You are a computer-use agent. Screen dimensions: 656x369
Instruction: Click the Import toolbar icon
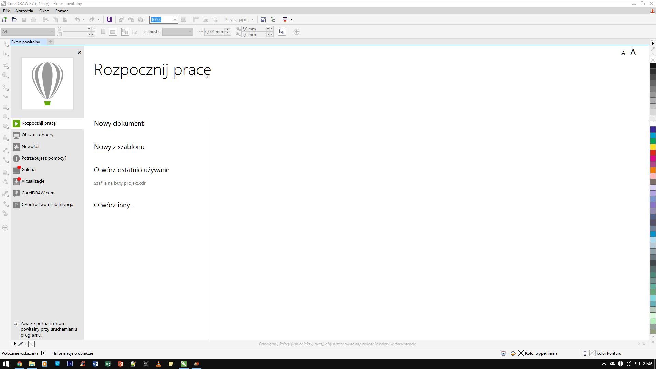121,19
